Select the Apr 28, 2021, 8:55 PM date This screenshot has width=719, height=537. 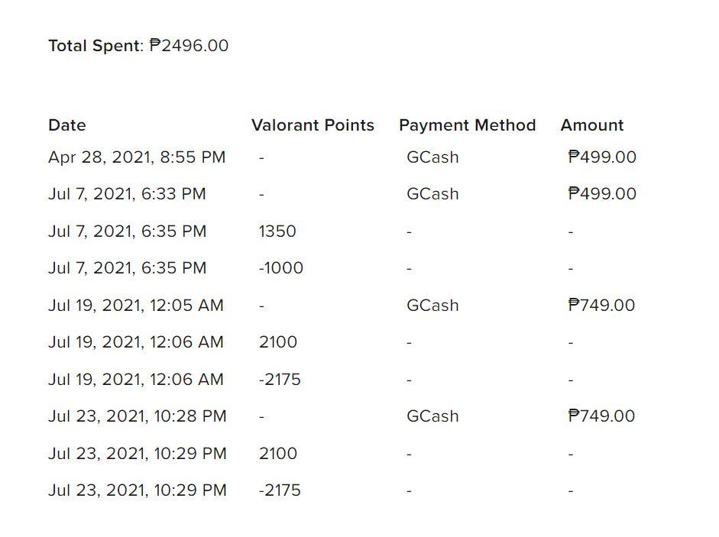pos(137,157)
